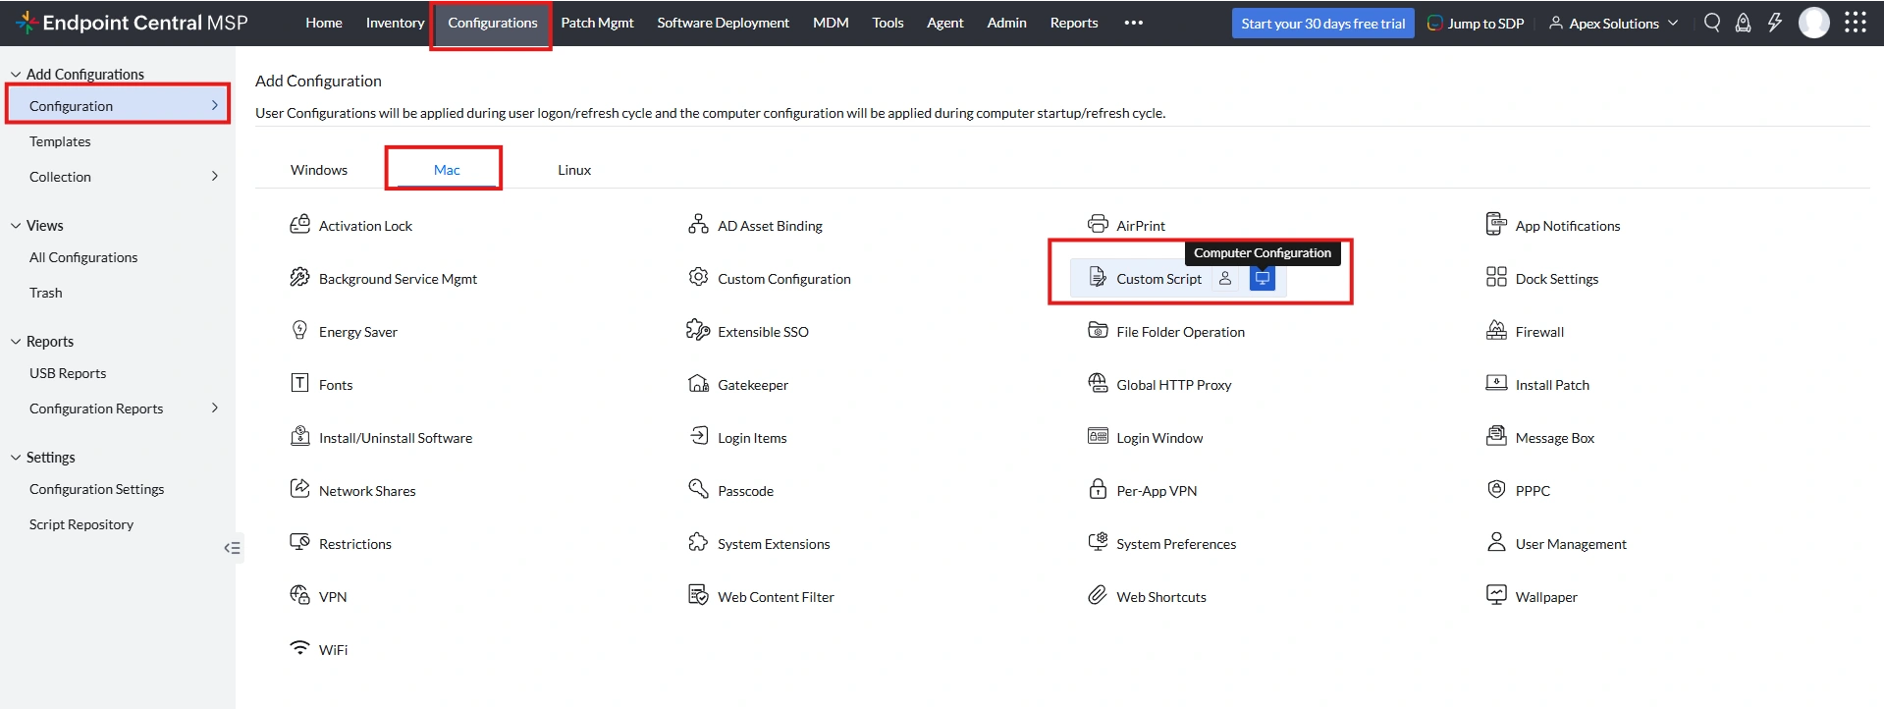Open the Tools menu
The width and height of the screenshot is (1884, 709).
pyautogui.click(x=888, y=23)
